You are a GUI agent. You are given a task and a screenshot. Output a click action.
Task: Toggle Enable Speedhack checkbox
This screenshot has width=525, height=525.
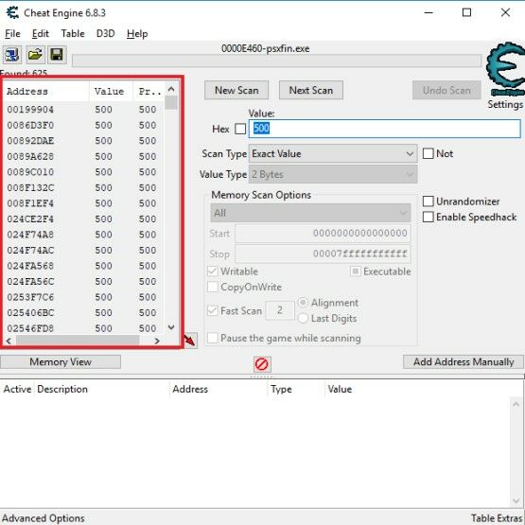(x=428, y=218)
